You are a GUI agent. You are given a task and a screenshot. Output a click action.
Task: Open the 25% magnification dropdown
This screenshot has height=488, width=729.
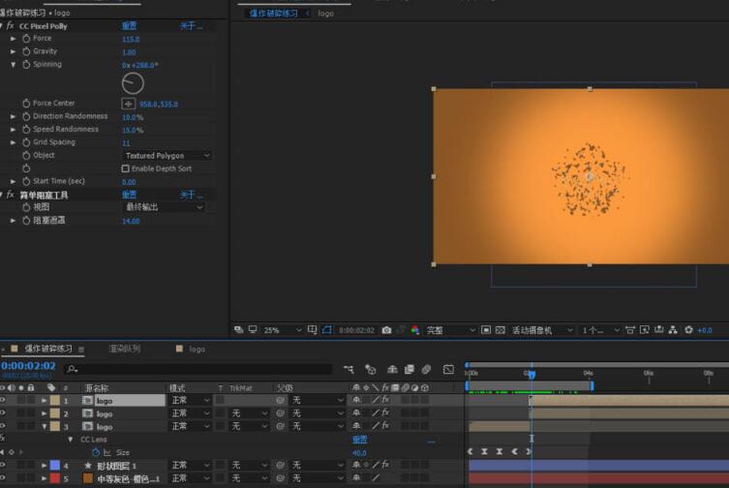point(283,330)
